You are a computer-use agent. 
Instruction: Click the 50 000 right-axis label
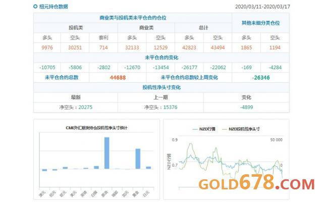point(276,140)
